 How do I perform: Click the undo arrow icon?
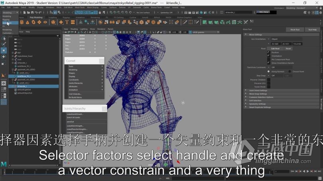pyautogui.click(x=36, y=13)
